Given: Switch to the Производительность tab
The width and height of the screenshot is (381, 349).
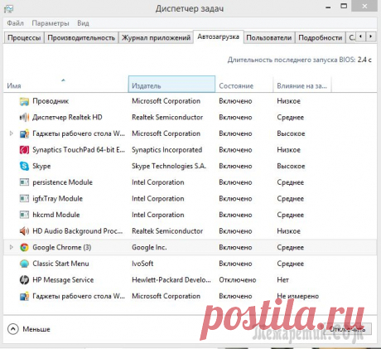Looking at the screenshot, I should coord(81,37).
